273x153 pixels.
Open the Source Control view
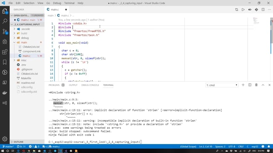5,31
